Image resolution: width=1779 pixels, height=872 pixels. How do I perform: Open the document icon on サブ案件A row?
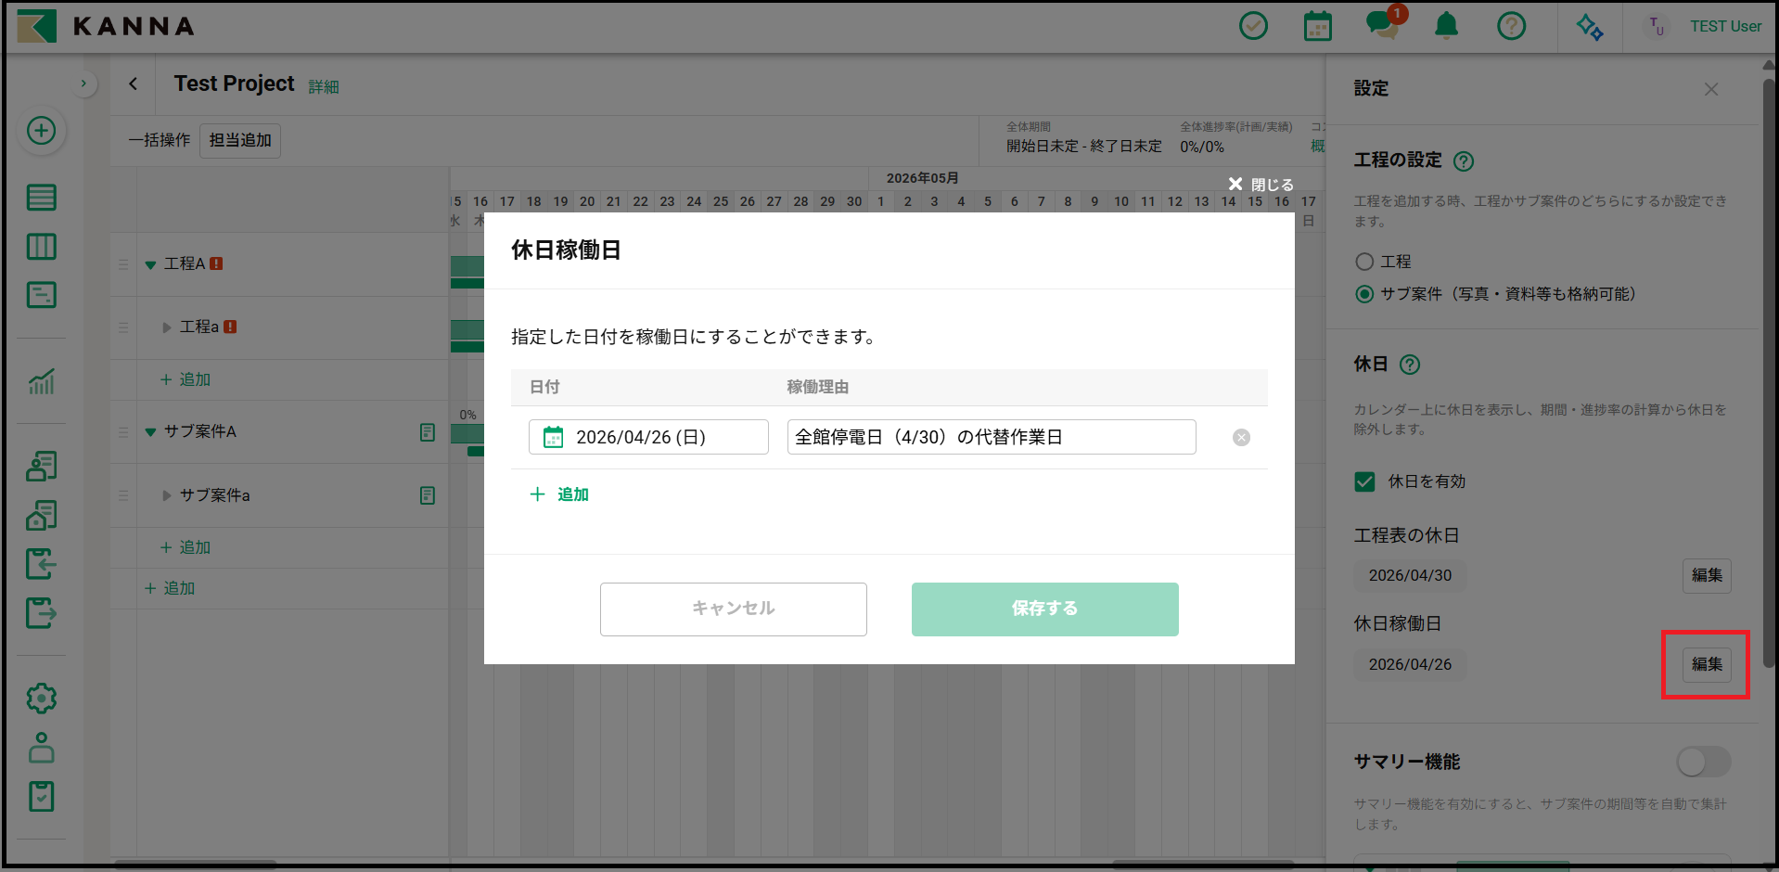tap(427, 432)
